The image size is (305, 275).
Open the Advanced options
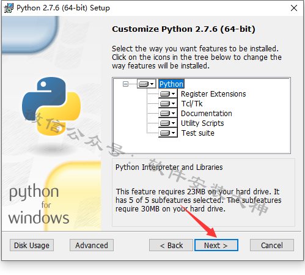(x=92, y=245)
